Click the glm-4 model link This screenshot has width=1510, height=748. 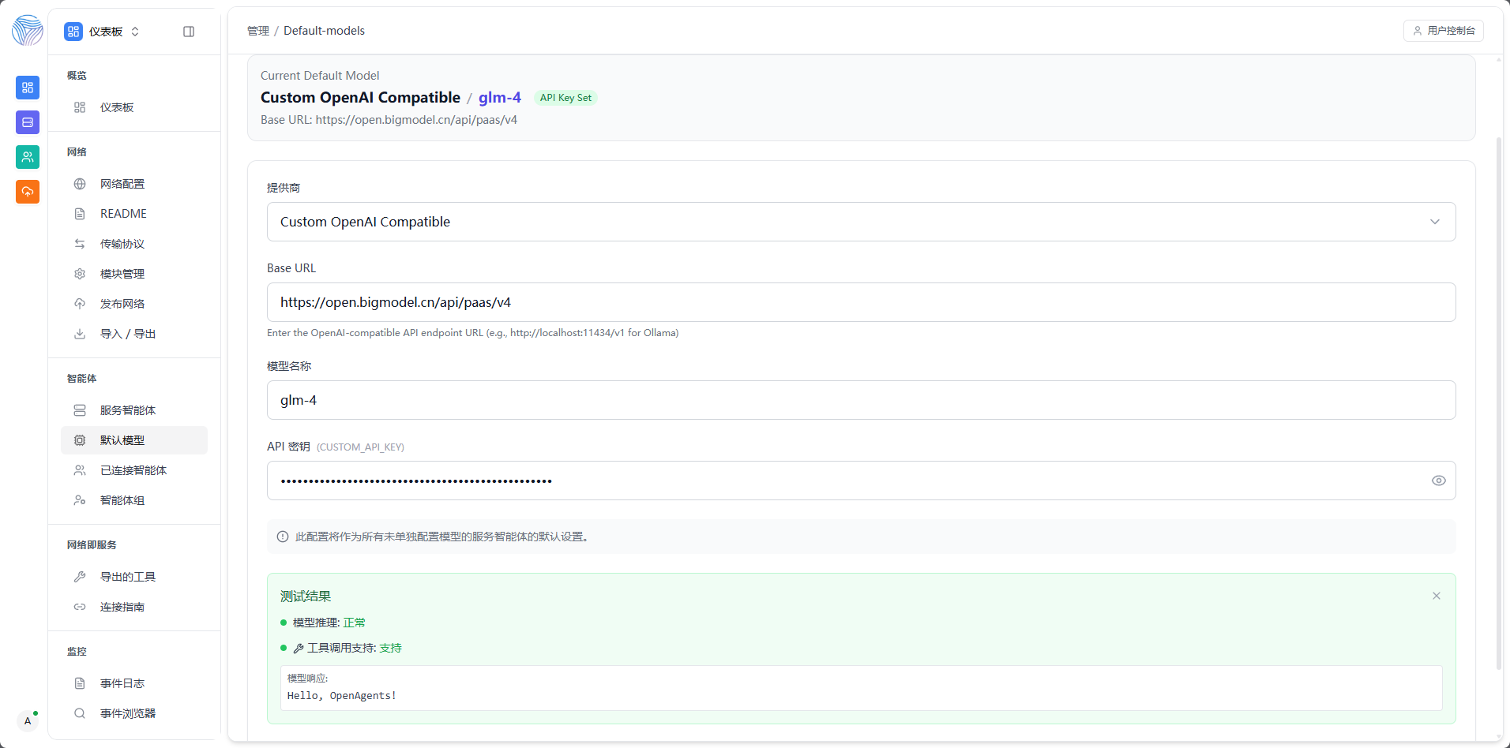[x=499, y=97]
